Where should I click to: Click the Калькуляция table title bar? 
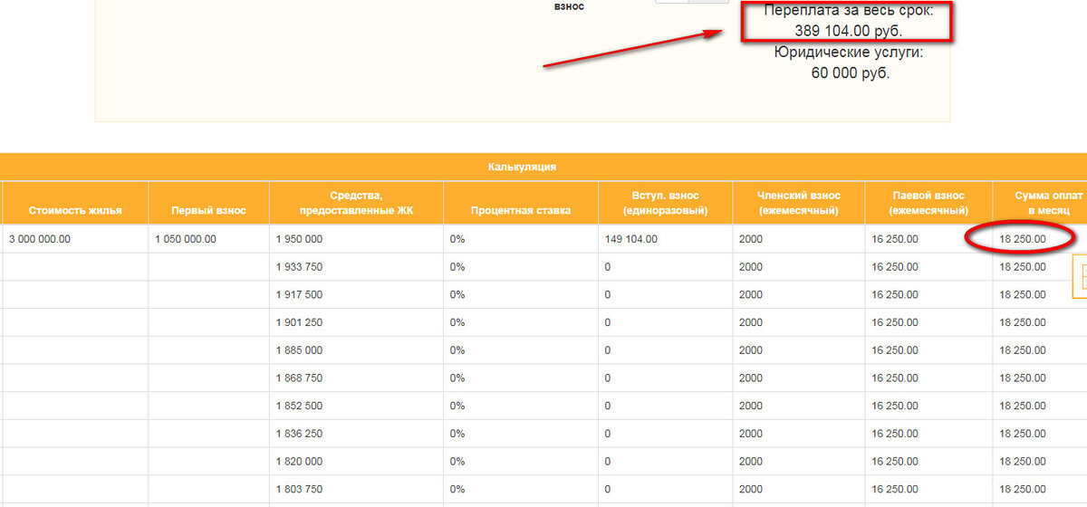pos(543,167)
